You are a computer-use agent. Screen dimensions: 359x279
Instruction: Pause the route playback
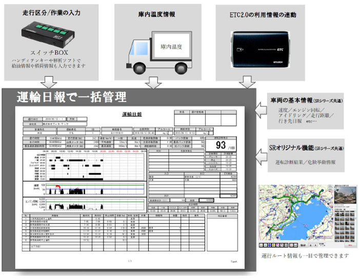click(x=310, y=245)
